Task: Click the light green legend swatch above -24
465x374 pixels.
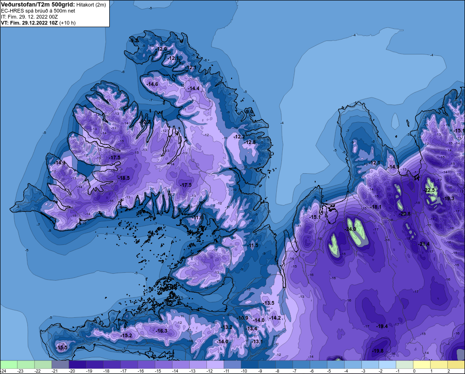Action: [x=8, y=365]
